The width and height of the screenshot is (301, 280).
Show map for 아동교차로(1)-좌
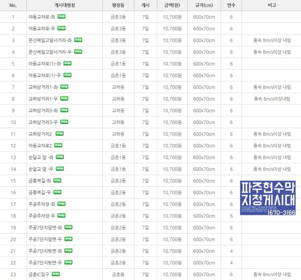67,63
